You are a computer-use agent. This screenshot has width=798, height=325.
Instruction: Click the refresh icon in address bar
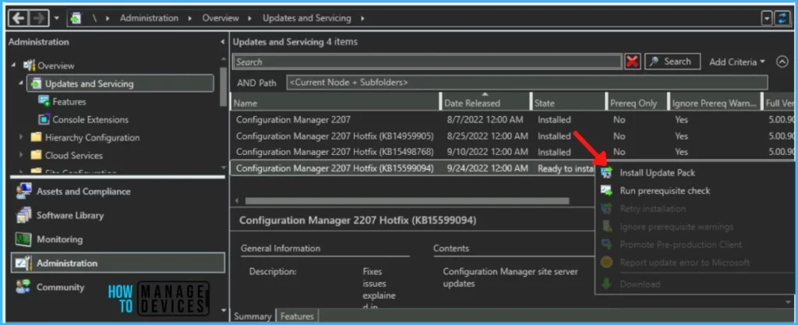[x=781, y=18]
